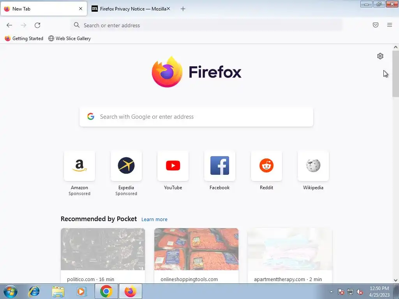The image size is (399, 299).
Task: Open Getting Started bookmark
Action: coord(24,39)
